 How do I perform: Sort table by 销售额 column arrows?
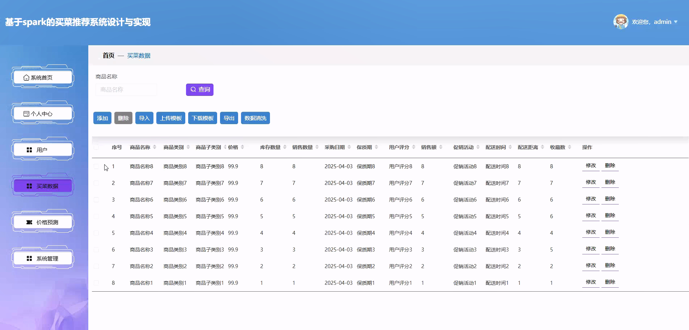441,147
